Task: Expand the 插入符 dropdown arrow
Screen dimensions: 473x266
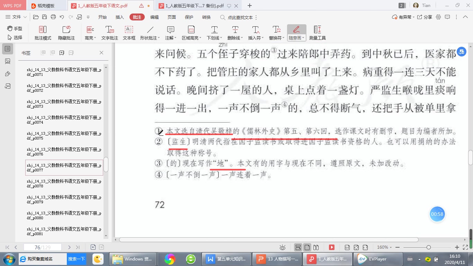Action: click(262, 38)
